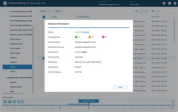The image size is (178, 112).
Task: Toggle the select-all checkbox in header row
Action: (44, 17)
